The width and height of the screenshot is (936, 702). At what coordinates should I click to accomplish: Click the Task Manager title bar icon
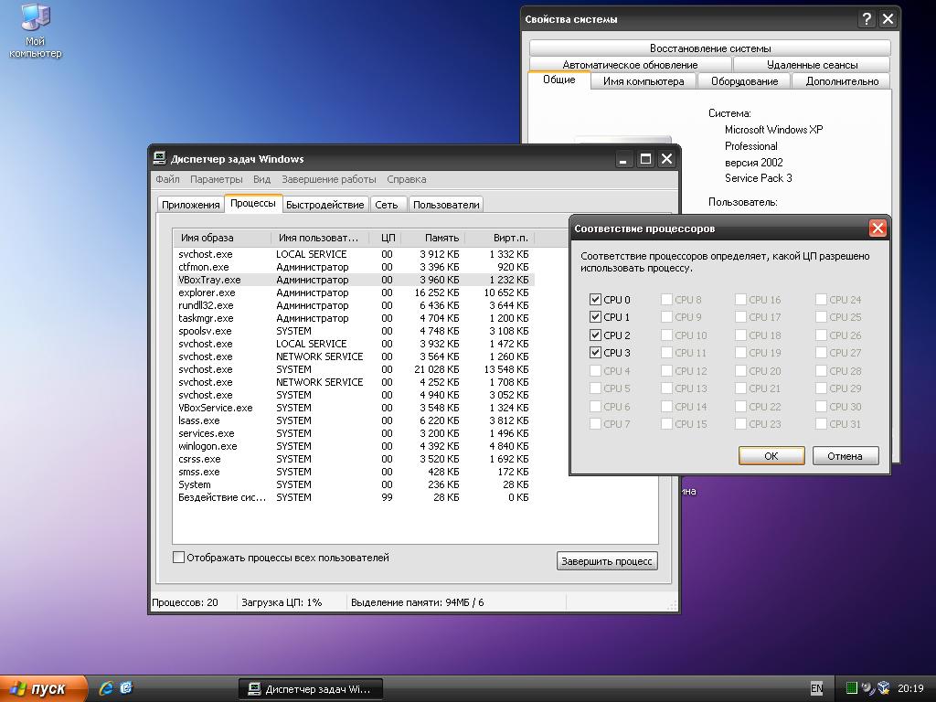[160, 158]
